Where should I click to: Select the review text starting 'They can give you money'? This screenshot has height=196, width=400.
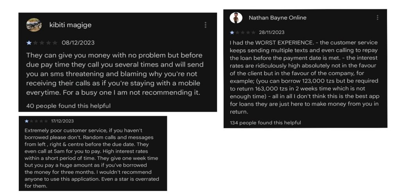point(114,74)
